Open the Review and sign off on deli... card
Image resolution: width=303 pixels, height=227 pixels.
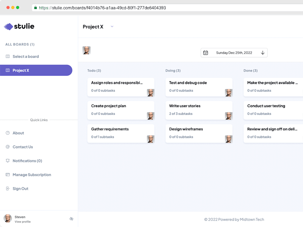[x=273, y=134]
